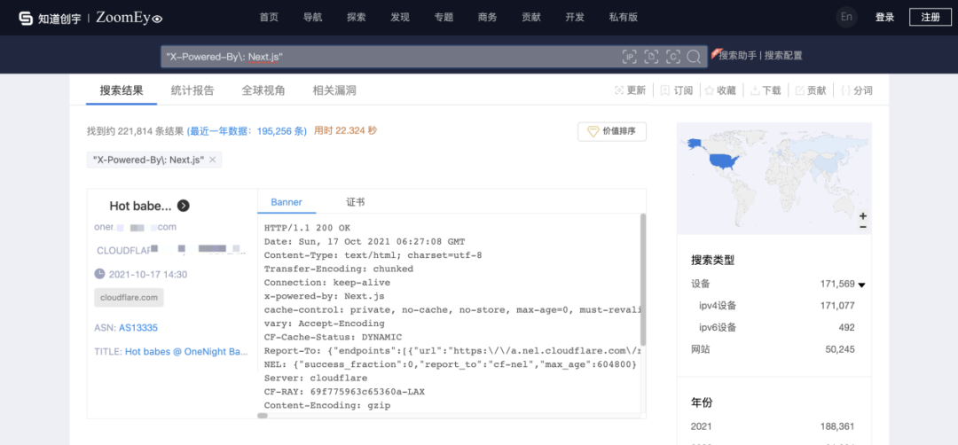Viewport: 958px width, 445px height.
Task: Click the 'x-powered-by: Next.js' banner line
Action: (x=325, y=296)
